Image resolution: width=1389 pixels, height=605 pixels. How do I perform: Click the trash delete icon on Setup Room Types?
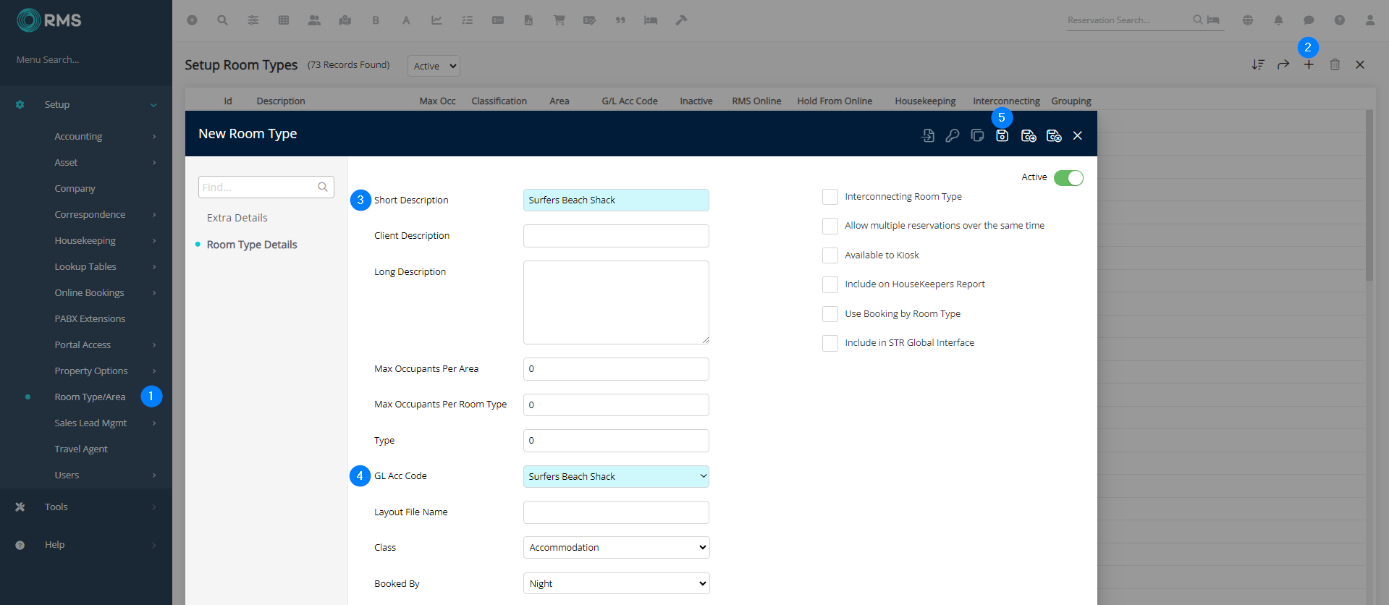point(1335,64)
